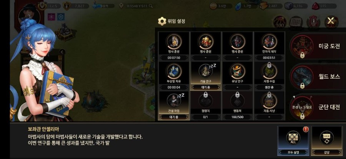Tap the red gem currency counter
This screenshot has height=159, width=346.
click(323, 6)
